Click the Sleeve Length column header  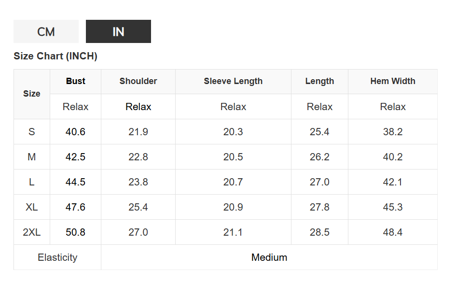pyautogui.click(x=233, y=81)
